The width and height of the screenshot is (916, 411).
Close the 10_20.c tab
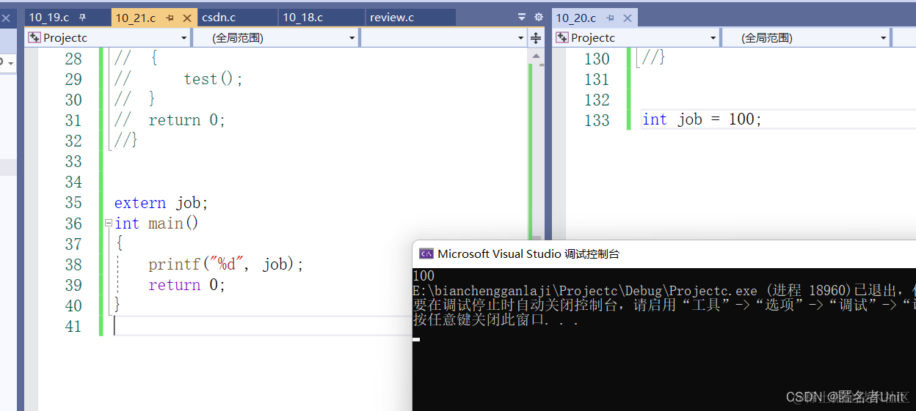628,18
